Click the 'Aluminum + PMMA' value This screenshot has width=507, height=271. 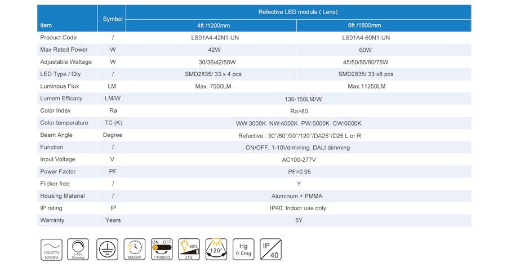(x=297, y=196)
